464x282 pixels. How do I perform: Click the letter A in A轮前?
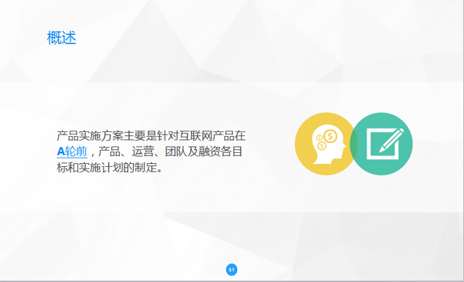pyautogui.click(x=60, y=151)
